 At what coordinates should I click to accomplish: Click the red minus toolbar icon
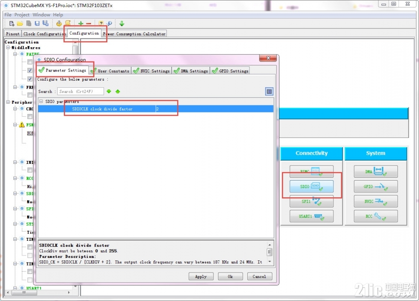(x=89, y=23)
